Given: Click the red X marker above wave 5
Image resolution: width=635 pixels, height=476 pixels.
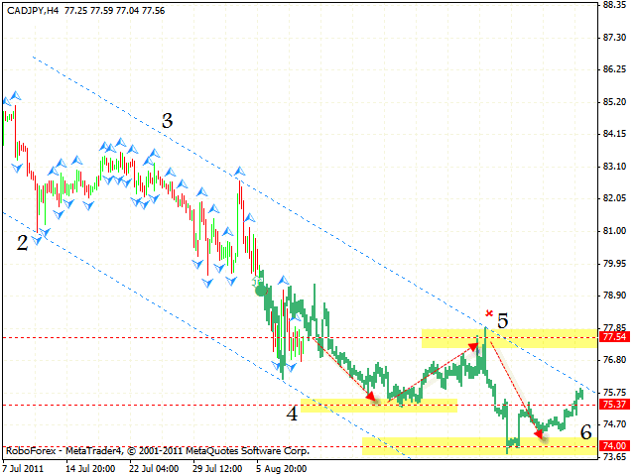Looking at the screenshot, I should (x=489, y=313).
